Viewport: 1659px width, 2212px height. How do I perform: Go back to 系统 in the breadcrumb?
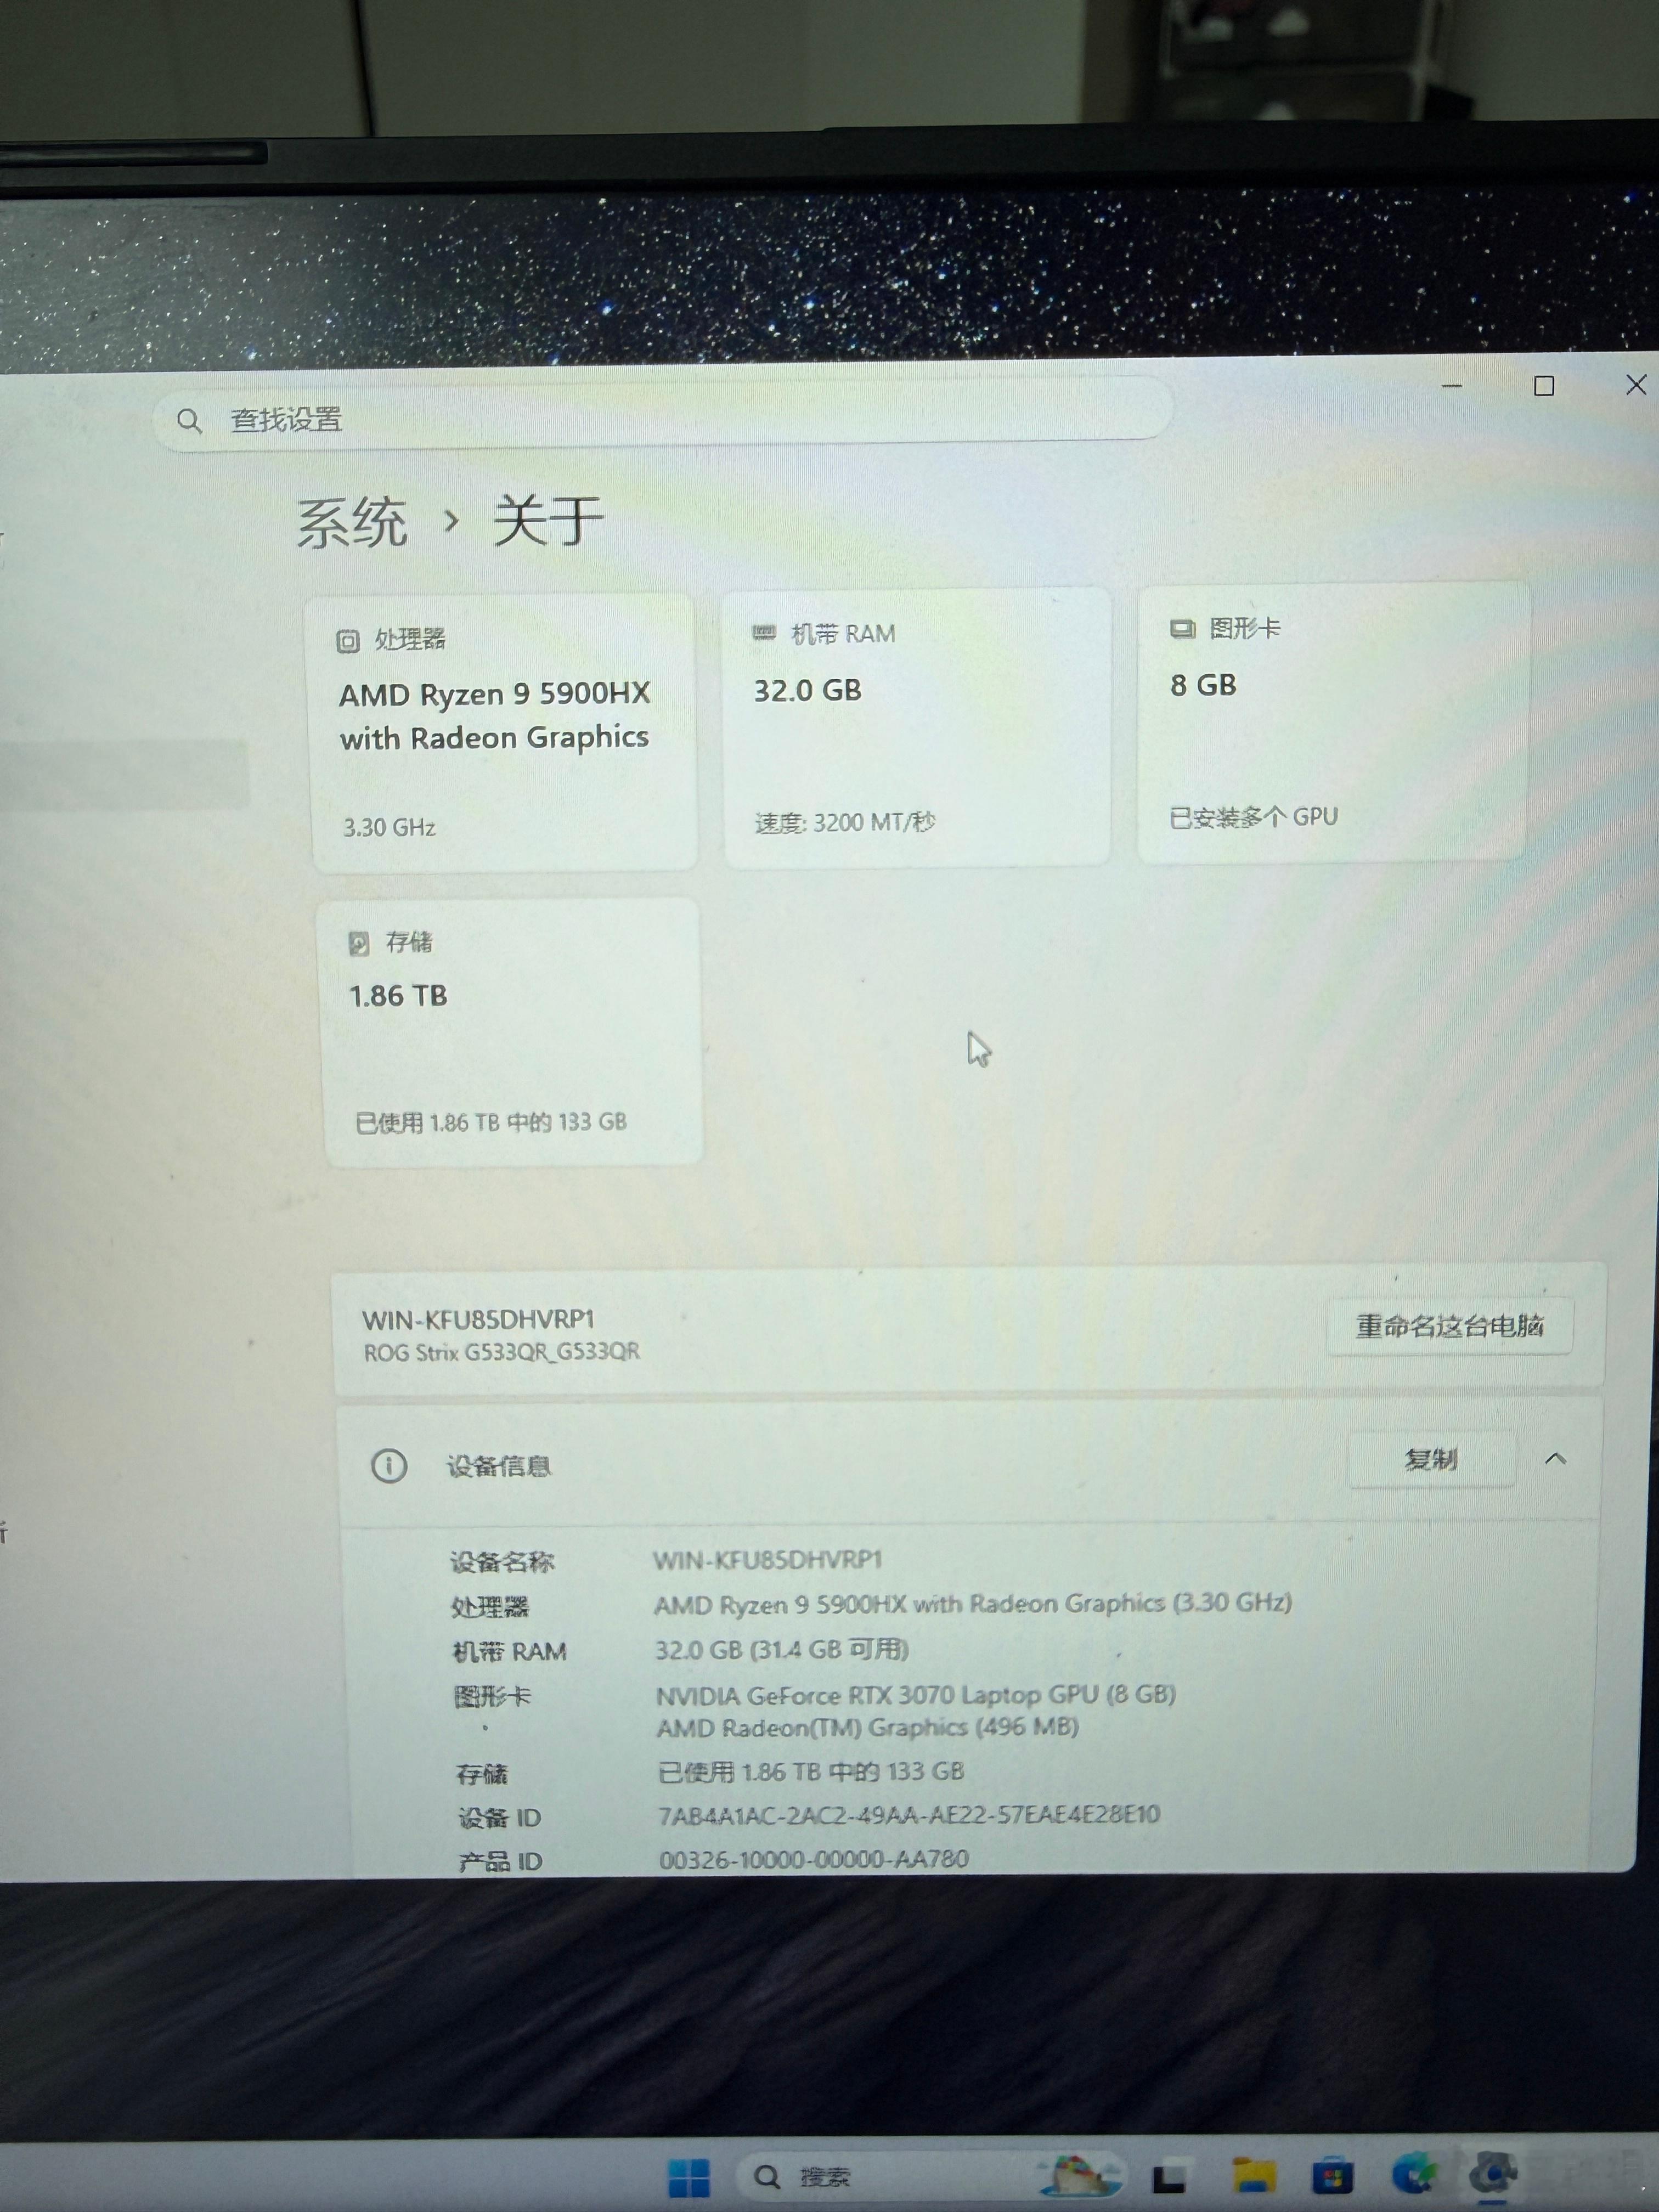tap(352, 522)
